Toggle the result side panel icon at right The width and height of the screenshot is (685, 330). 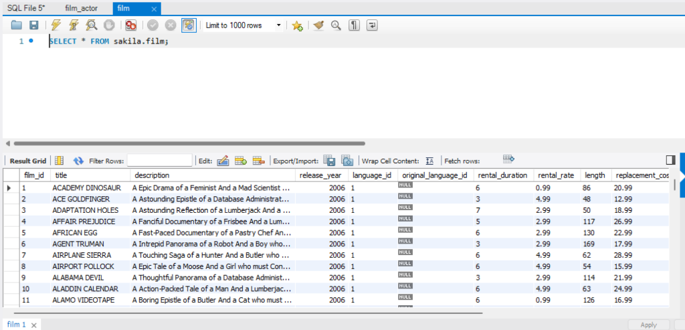click(670, 160)
